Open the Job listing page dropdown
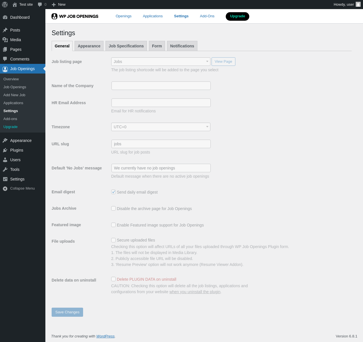Viewport: 363px width, 342px height. [161, 62]
